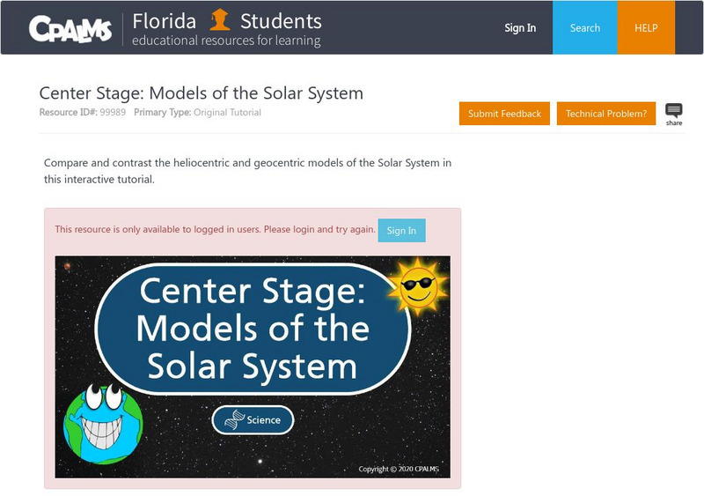Click the page heading Center Stage
Viewport: 704px width, 496px height.
[201, 93]
